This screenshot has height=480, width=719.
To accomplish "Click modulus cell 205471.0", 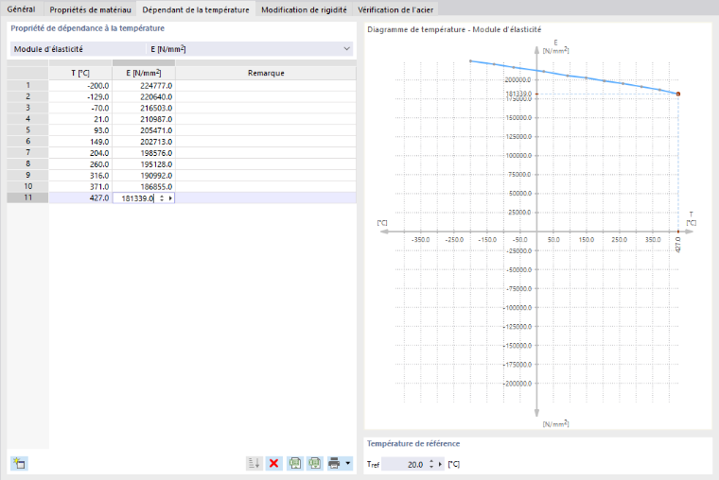I will 144,130.
